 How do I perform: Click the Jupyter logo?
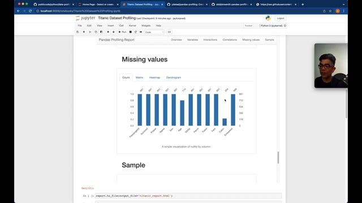pos(85,18)
